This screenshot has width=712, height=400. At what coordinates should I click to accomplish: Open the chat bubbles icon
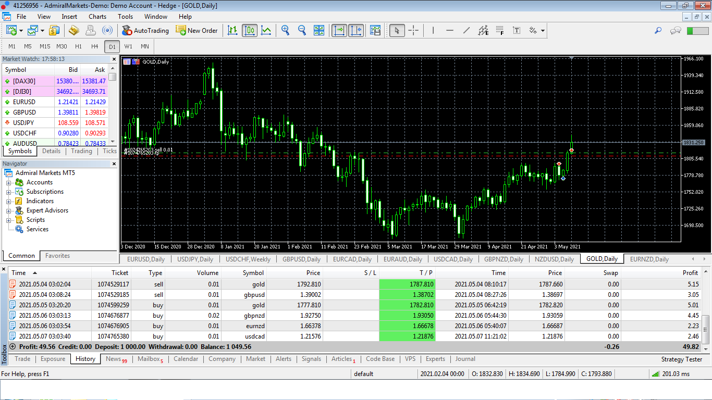click(x=676, y=30)
